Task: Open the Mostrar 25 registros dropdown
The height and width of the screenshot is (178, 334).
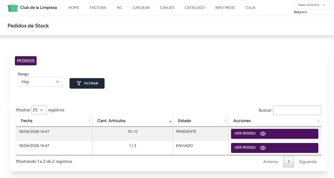Action: (39, 110)
